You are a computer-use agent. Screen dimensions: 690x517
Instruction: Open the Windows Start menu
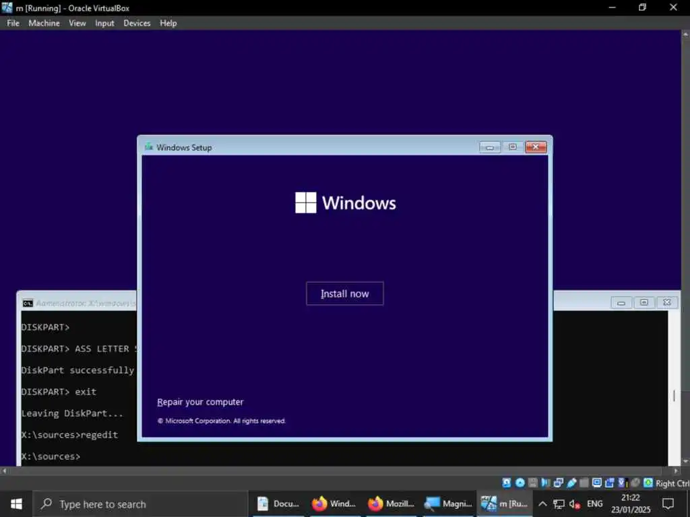16,504
